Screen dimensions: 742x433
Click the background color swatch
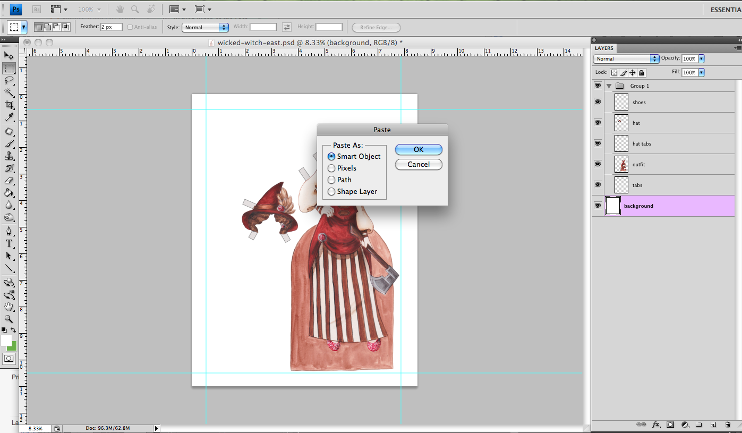[x=13, y=346]
